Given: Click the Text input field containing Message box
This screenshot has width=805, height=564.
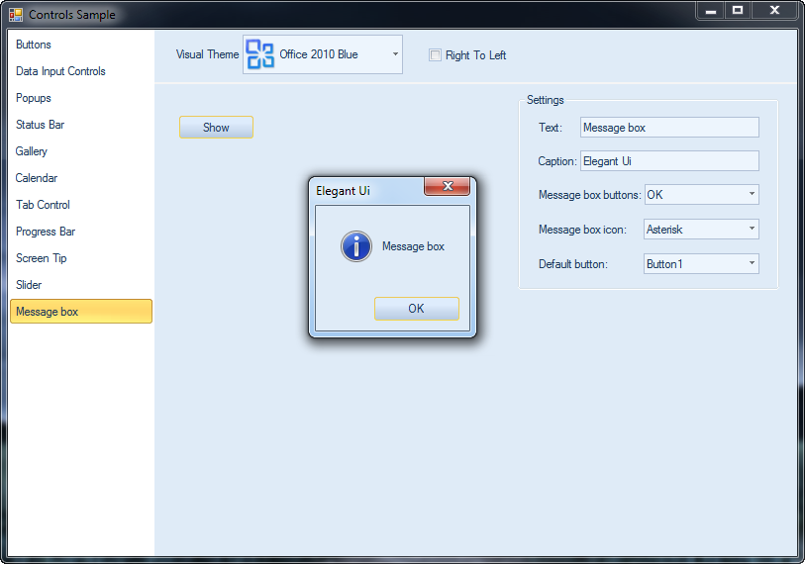Looking at the screenshot, I should (669, 128).
